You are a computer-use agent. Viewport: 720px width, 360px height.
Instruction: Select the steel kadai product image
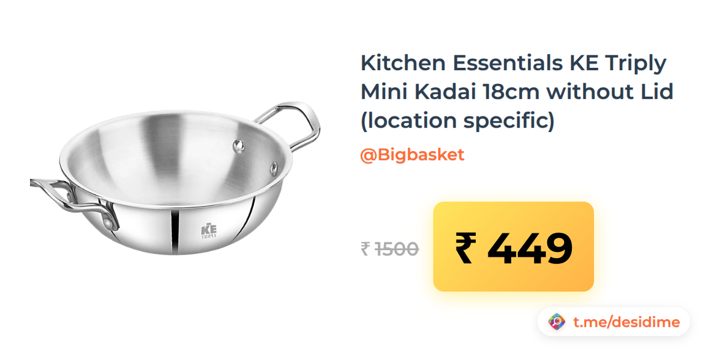click(x=175, y=179)
